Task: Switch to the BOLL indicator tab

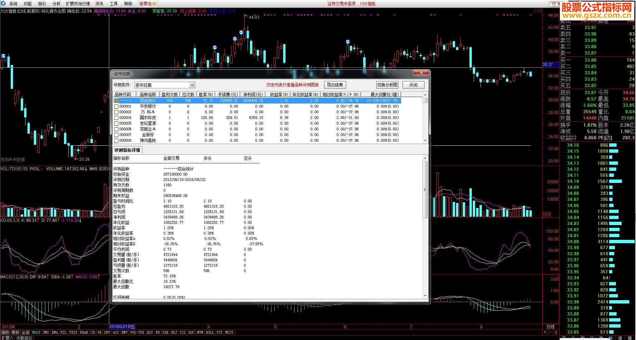Action: pyautogui.click(x=210, y=332)
